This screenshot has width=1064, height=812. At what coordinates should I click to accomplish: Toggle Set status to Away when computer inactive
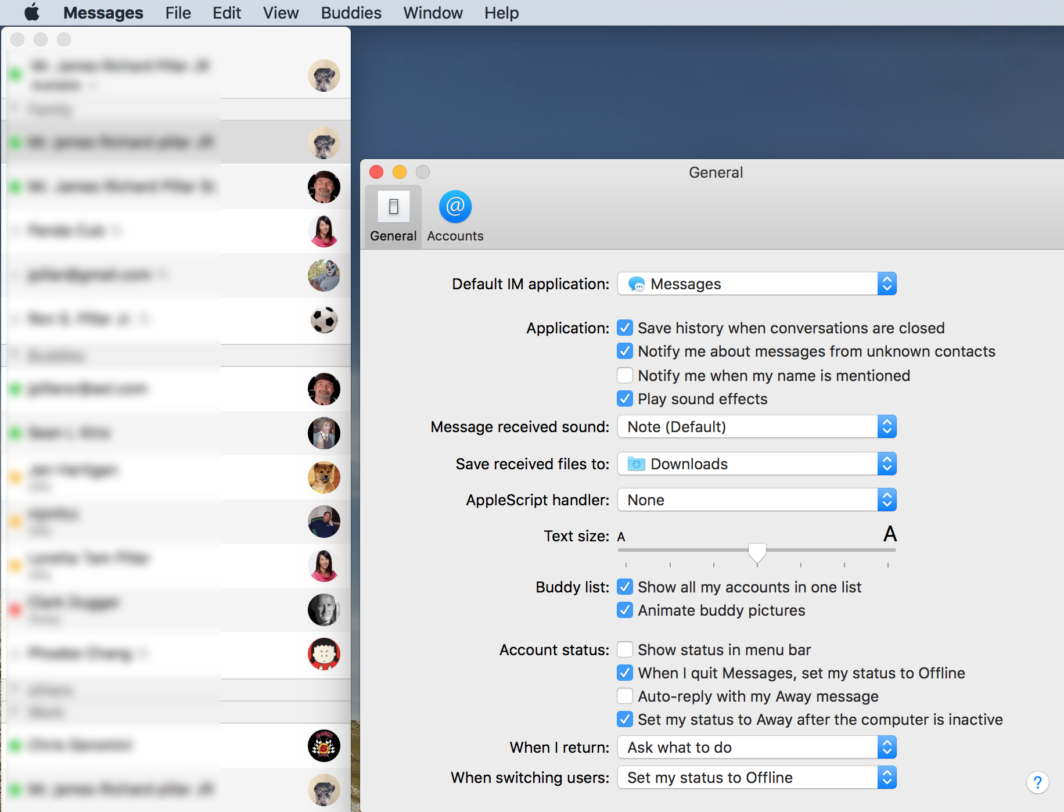(x=625, y=720)
